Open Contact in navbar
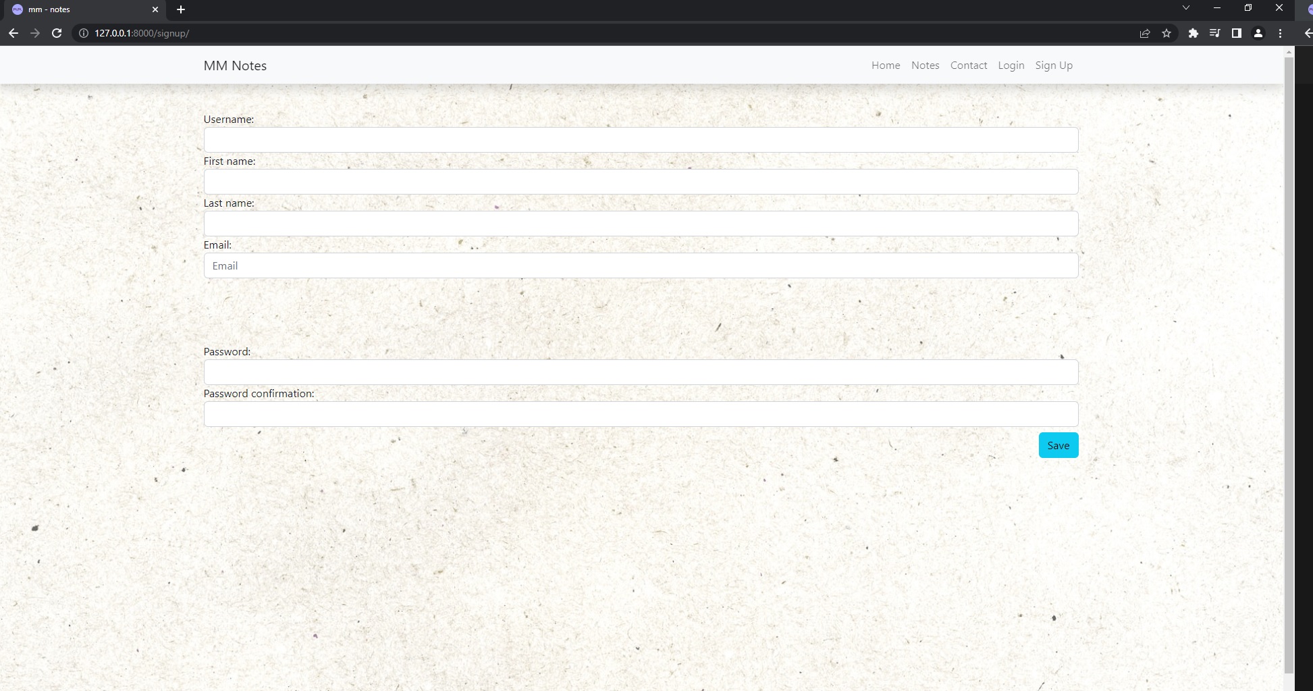The image size is (1313, 691). point(969,66)
